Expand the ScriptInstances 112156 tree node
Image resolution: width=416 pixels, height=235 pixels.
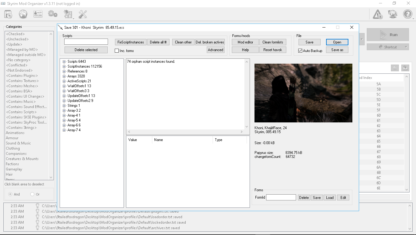pyautogui.click(x=64, y=66)
